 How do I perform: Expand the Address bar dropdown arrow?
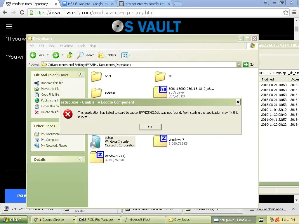(x=239, y=64)
